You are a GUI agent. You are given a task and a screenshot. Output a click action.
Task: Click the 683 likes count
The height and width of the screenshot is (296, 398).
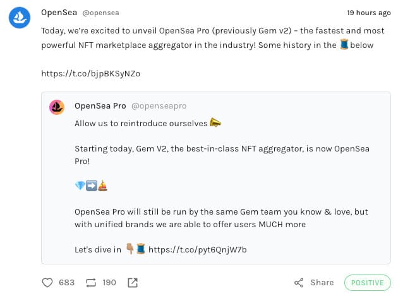pos(66,283)
